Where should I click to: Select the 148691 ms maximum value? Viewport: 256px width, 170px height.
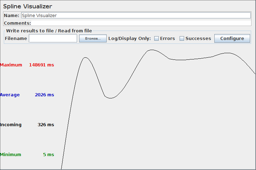coord(41,65)
